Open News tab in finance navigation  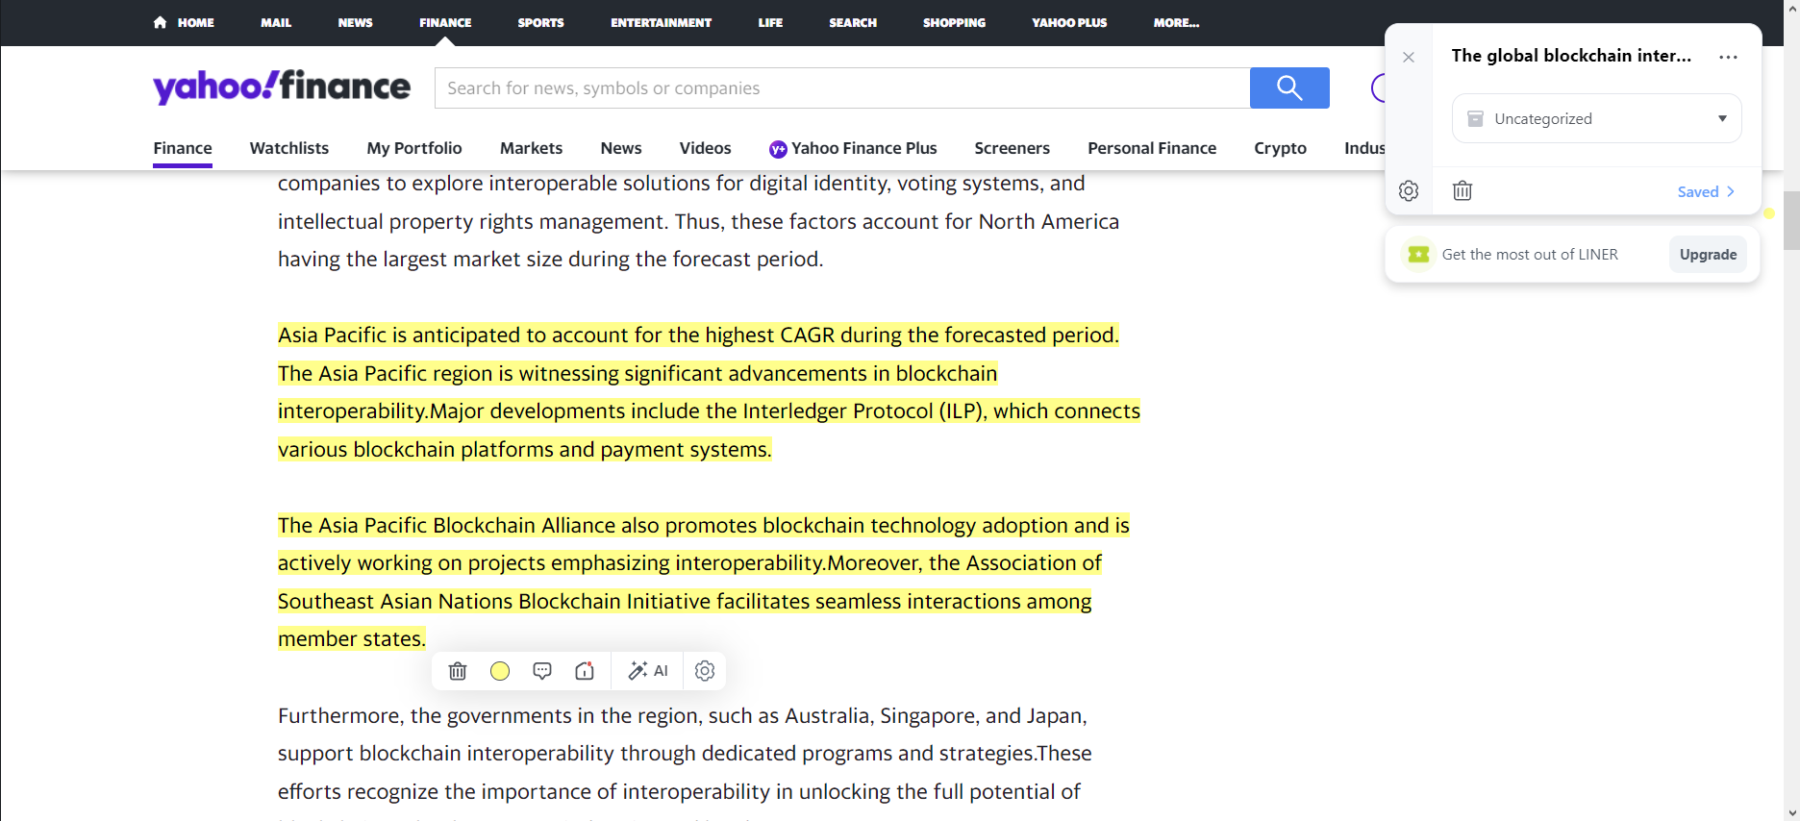pos(621,148)
